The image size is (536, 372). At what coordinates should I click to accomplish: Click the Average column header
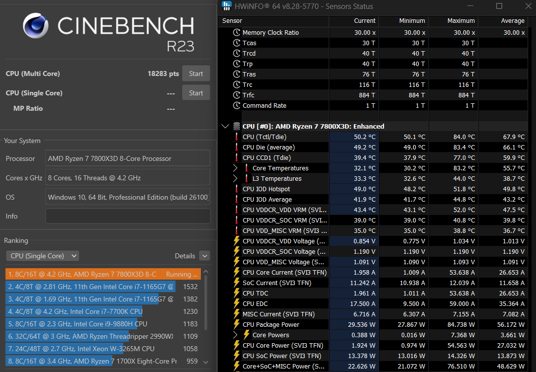(513, 21)
